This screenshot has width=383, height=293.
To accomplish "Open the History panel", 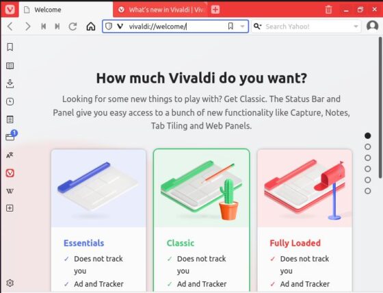I will pos(10,101).
